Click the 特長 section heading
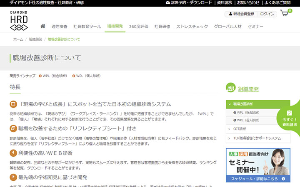The width and height of the screenshot is (300, 187). 15,87
